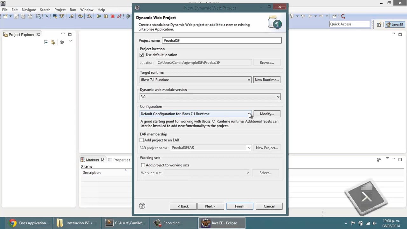
Task: Open the New toolbar dropdown arrow
Action: [10, 16]
